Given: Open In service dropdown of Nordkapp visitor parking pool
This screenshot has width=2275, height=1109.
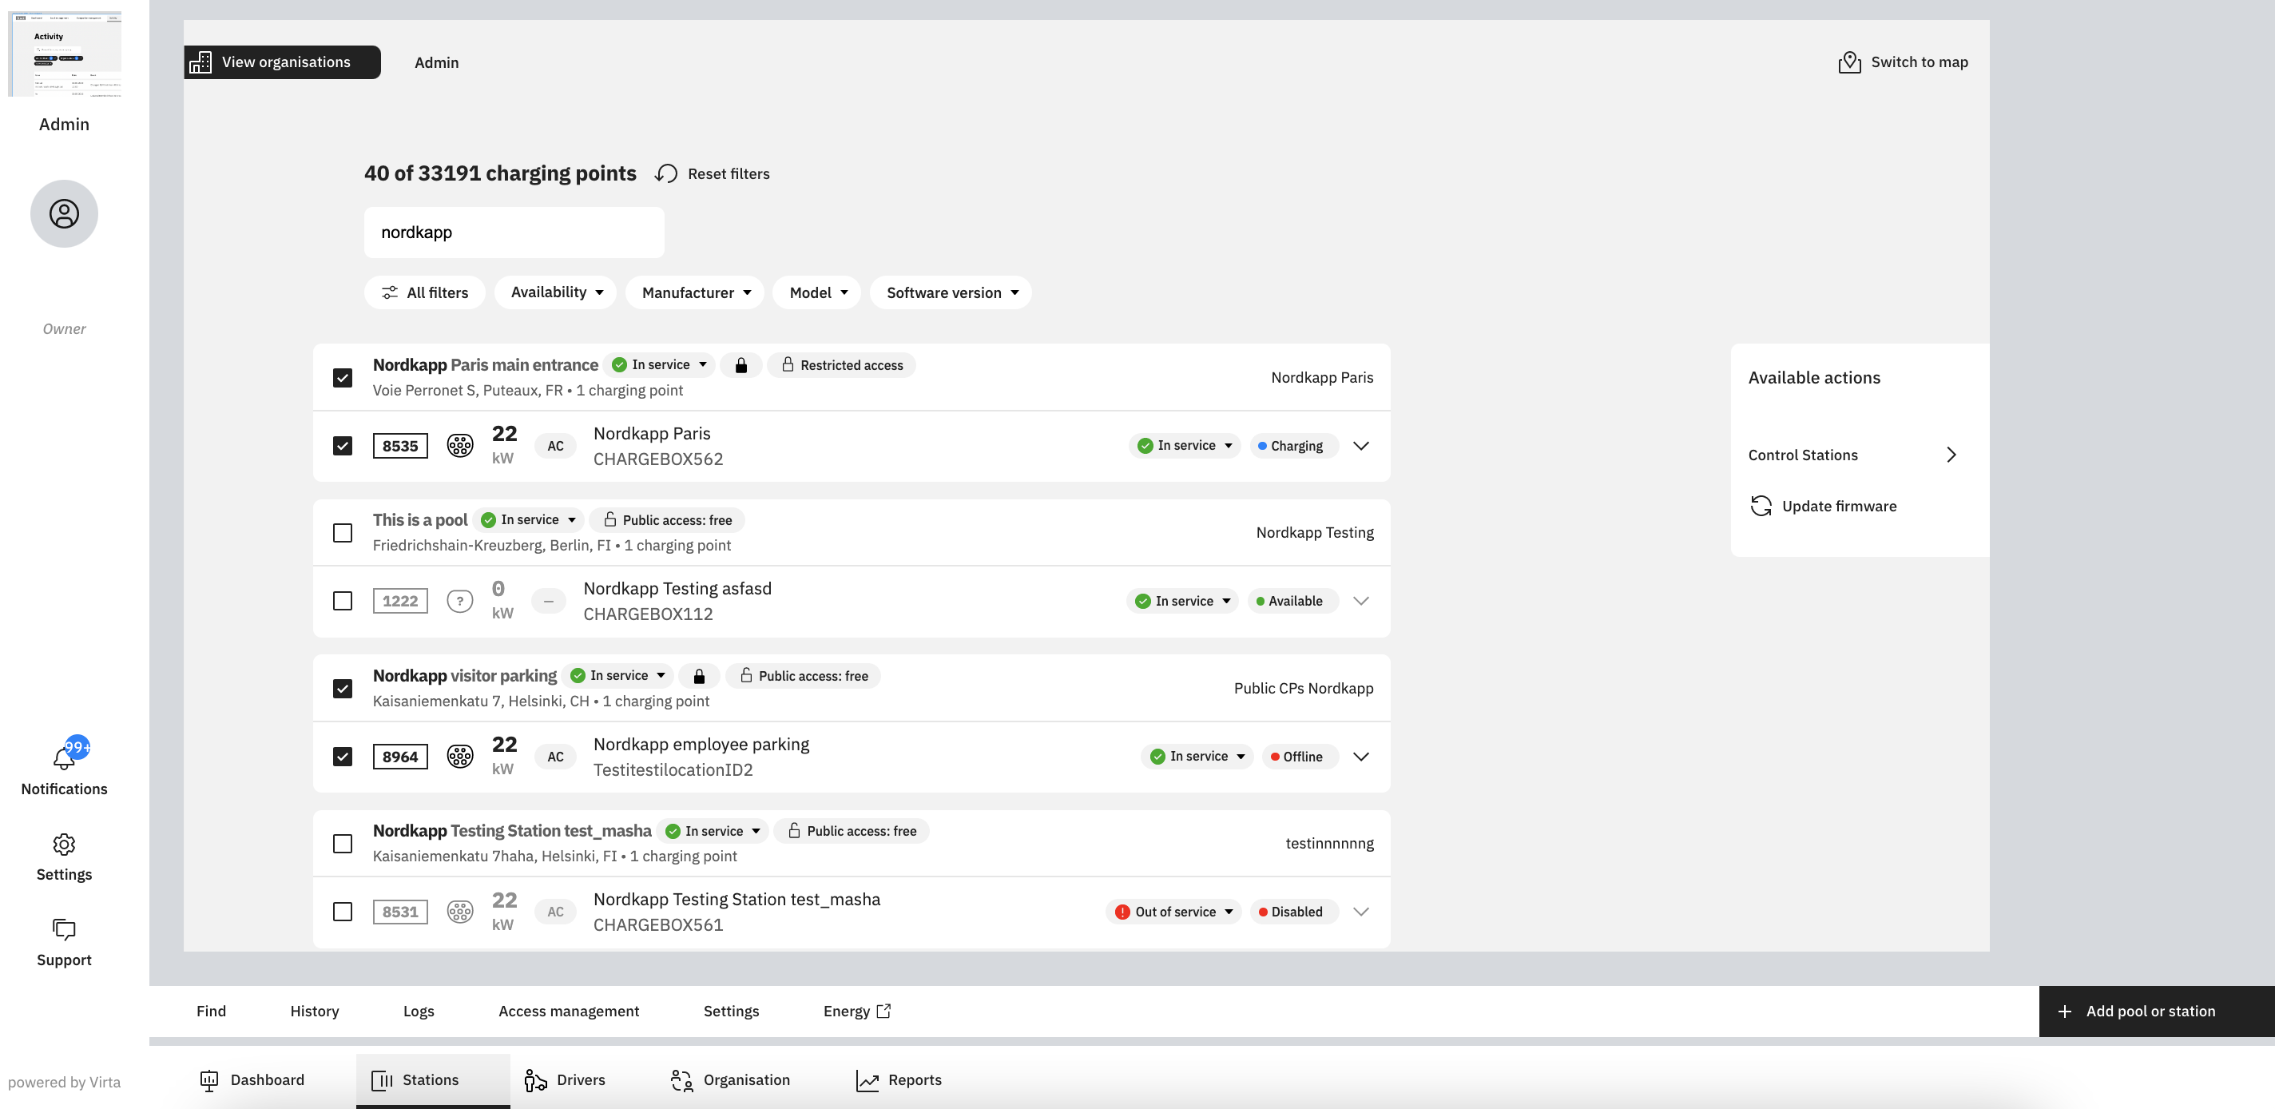Looking at the screenshot, I should 618,676.
